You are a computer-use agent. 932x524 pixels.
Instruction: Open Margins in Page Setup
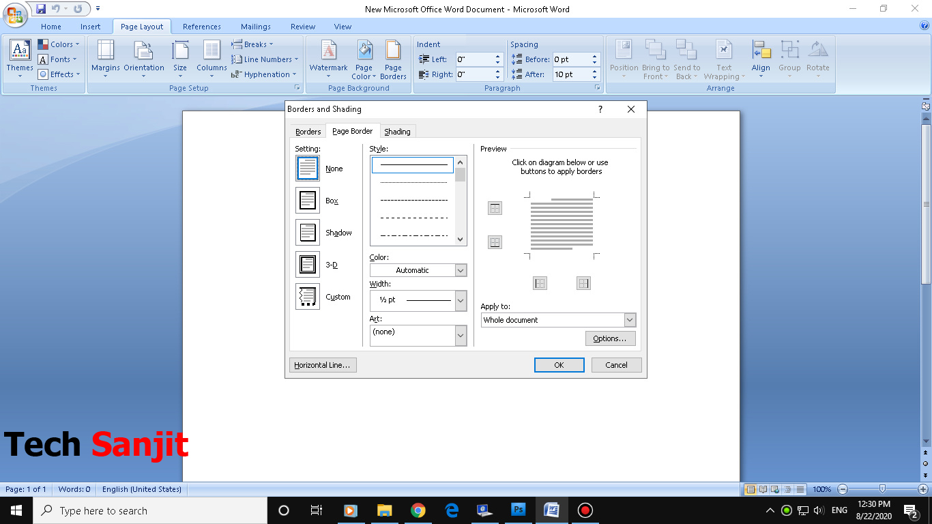(105, 50)
